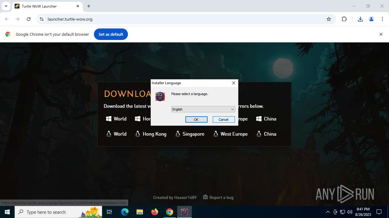Open the volume control in tray
389x218 pixels.
pyautogui.click(x=350, y=212)
